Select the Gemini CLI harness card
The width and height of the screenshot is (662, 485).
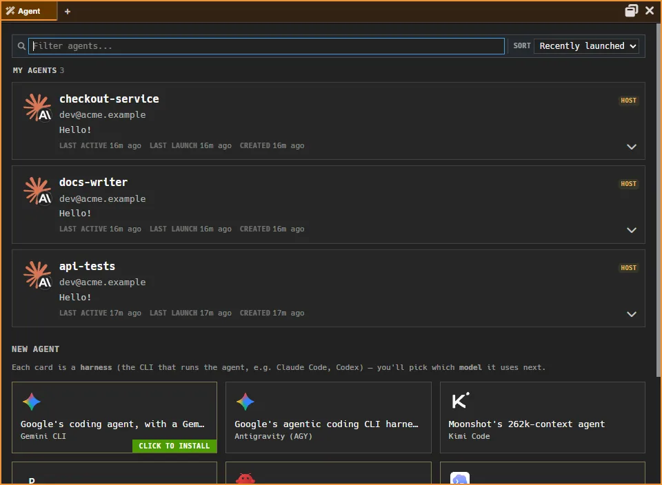pyautogui.click(x=114, y=417)
